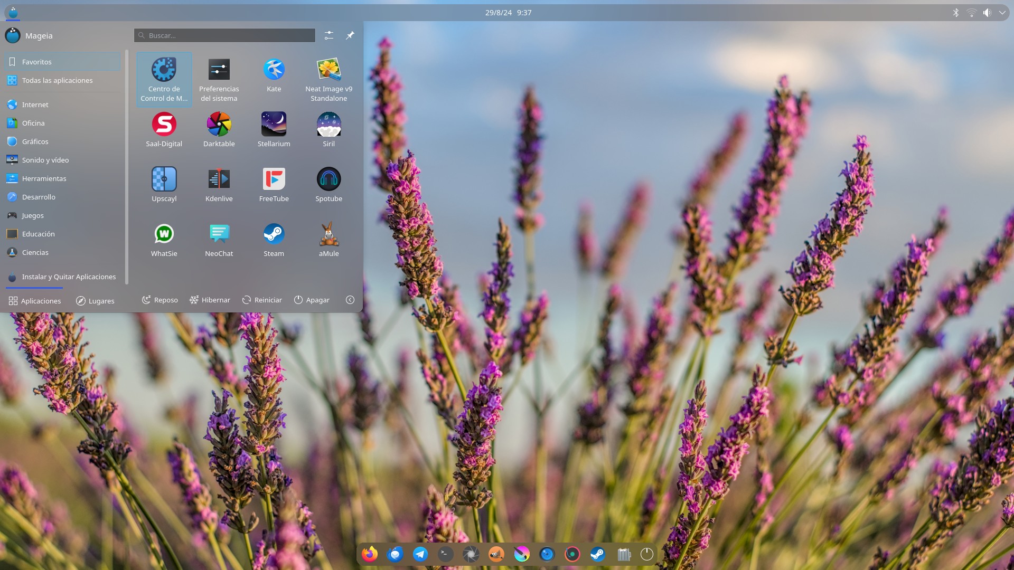Open the red vinyl record app in dock
Image resolution: width=1014 pixels, height=570 pixels.
572,554
